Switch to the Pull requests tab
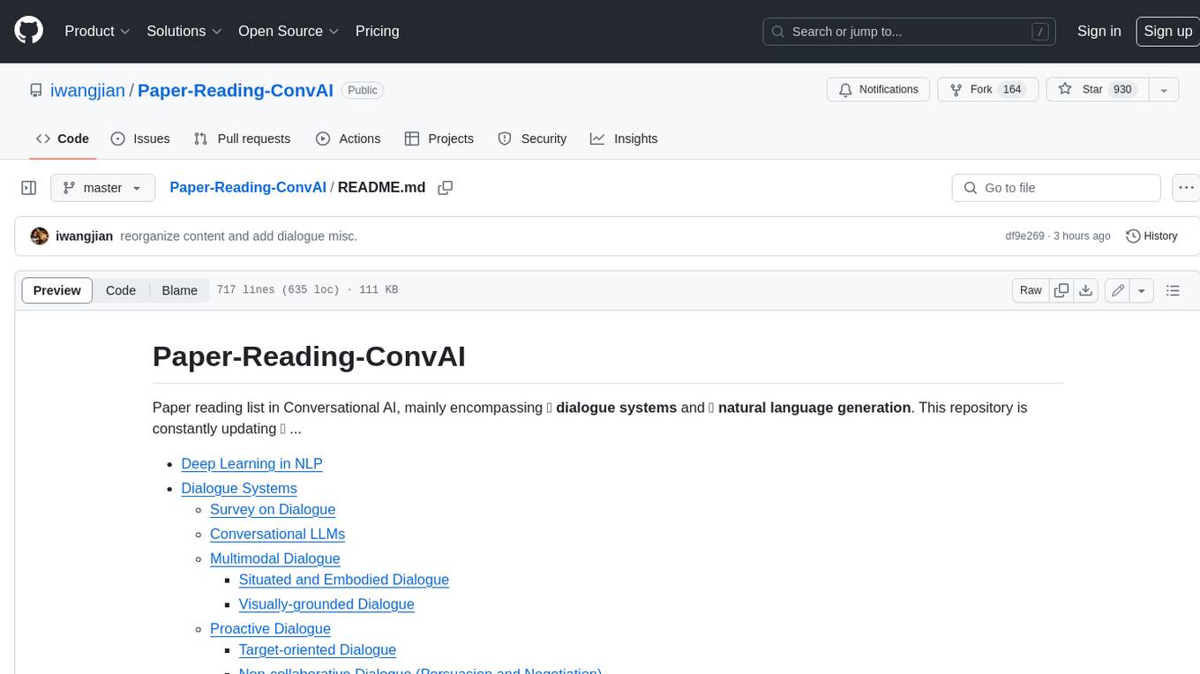 242,139
